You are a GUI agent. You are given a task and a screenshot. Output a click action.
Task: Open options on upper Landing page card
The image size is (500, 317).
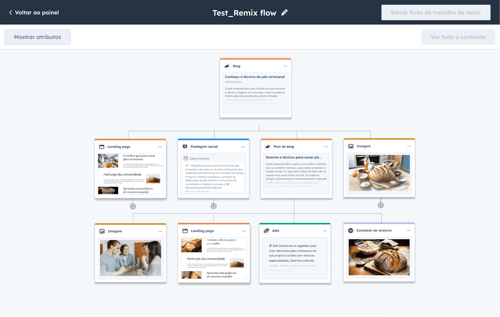click(160, 147)
